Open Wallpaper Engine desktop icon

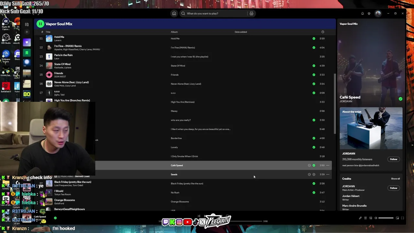pyautogui.click(x=6, y=56)
